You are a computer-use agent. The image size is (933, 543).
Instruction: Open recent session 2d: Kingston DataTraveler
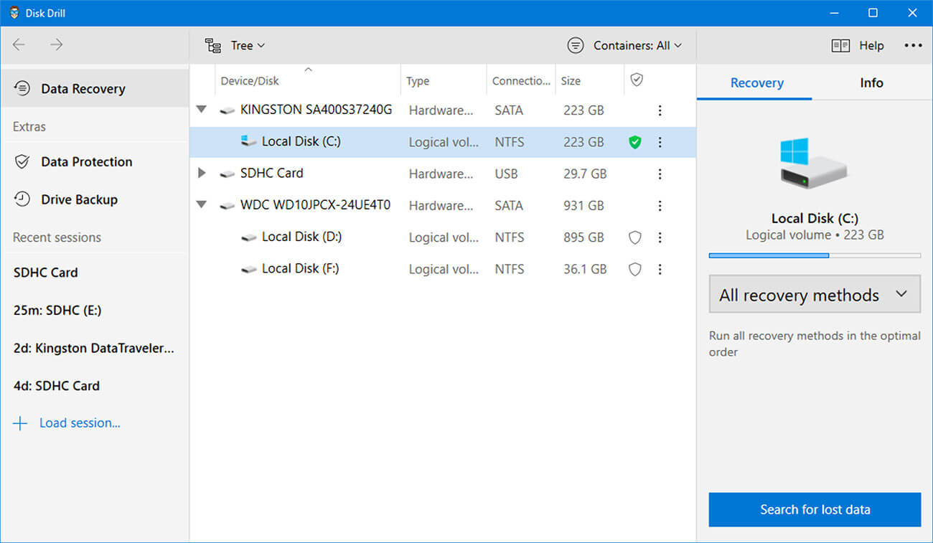[94, 349]
